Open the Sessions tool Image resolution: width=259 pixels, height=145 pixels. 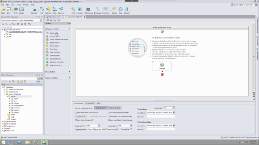point(79,10)
